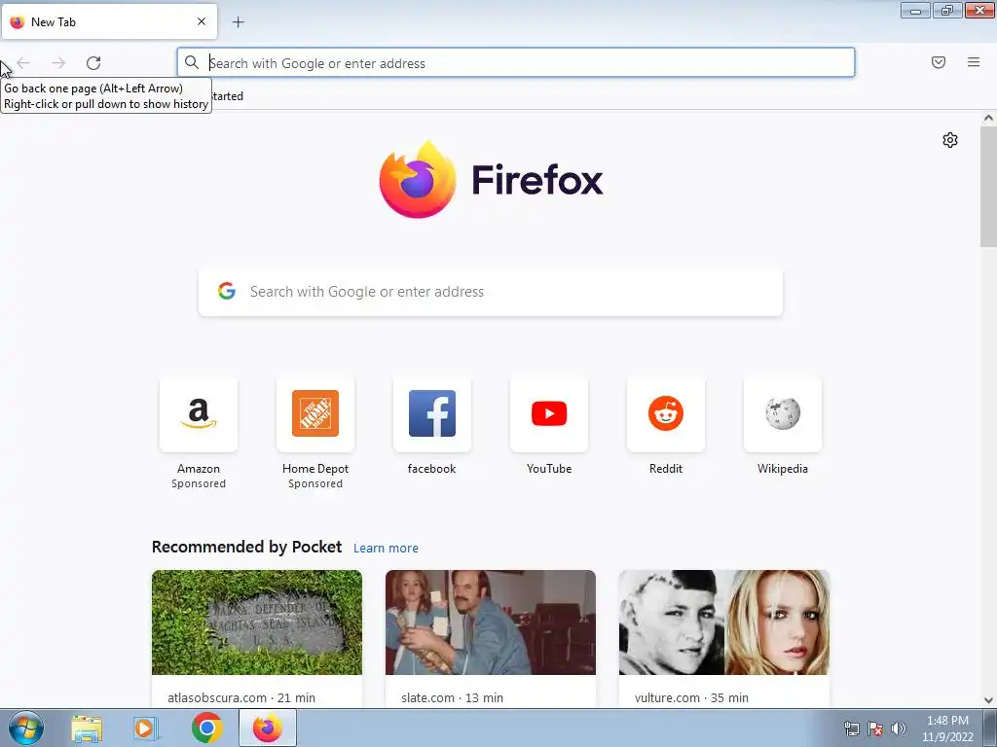Open the Amazon sponsored shortcut tile

point(199,414)
